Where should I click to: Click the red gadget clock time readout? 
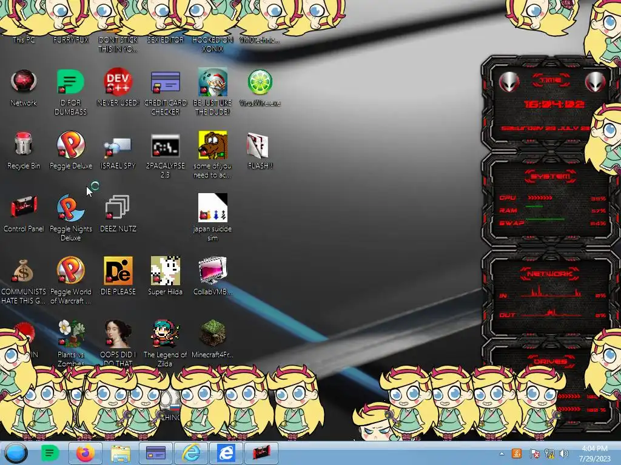tap(554, 104)
